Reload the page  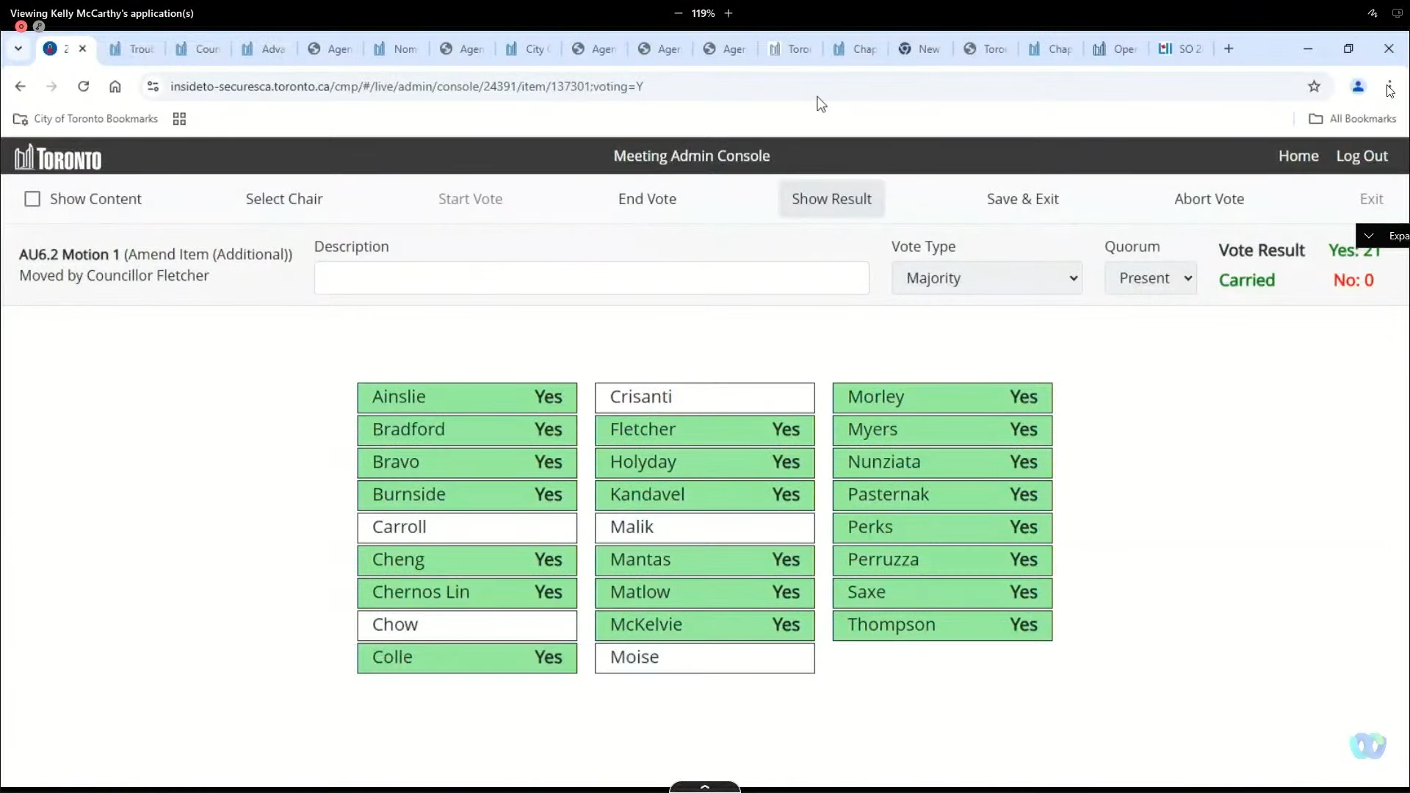point(83,87)
